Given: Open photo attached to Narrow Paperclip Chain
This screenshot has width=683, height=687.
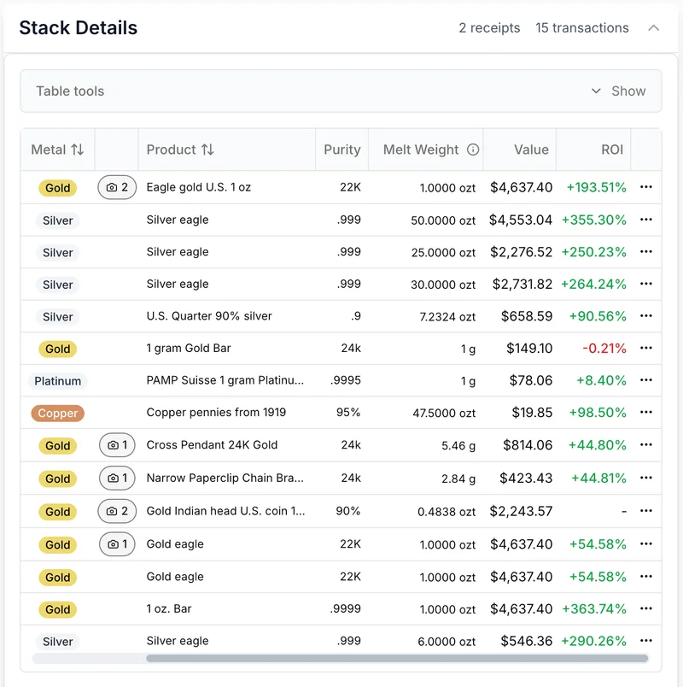Looking at the screenshot, I should pos(117,479).
